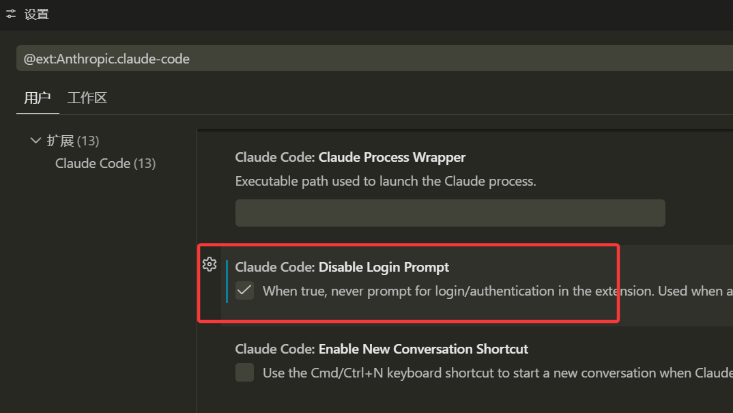
Task: Click the divider between settings tree and list
Action: (x=197, y=271)
